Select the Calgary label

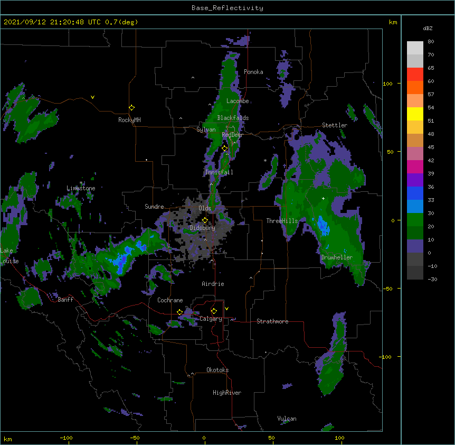211,319
